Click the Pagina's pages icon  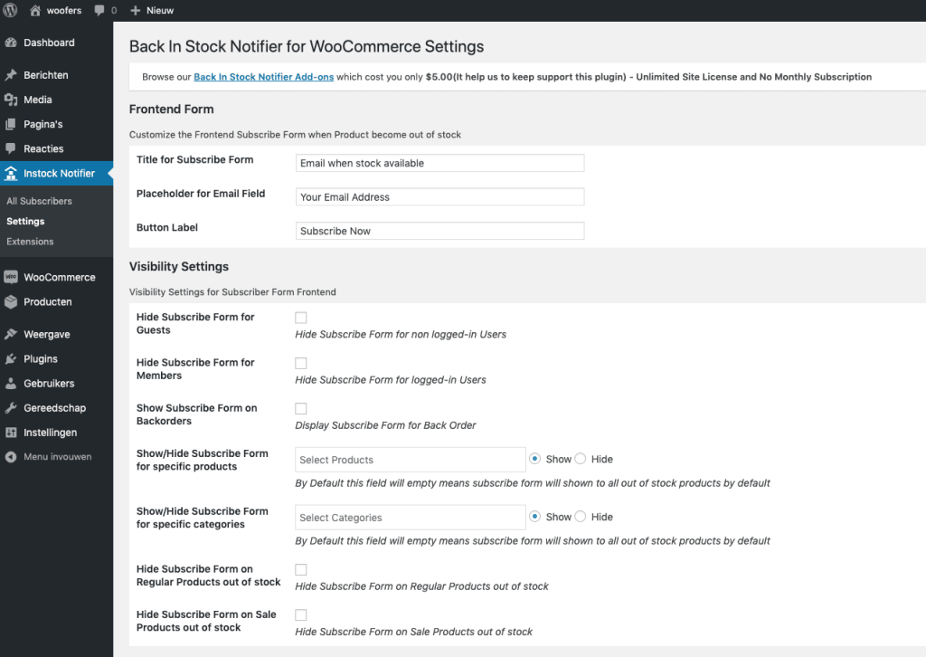(11, 124)
